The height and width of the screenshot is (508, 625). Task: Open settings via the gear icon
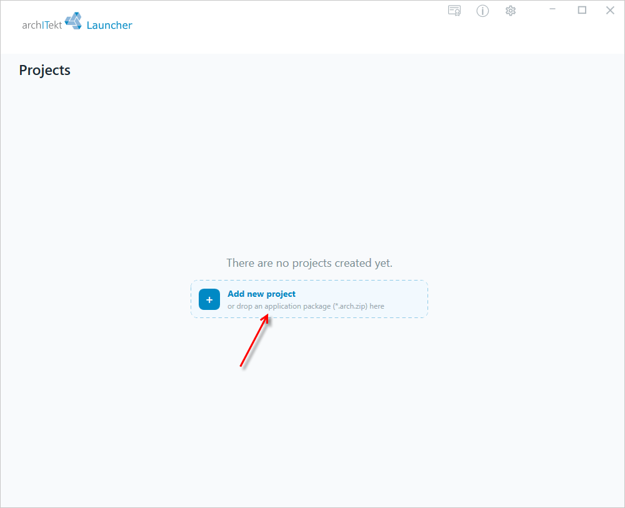click(x=511, y=11)
